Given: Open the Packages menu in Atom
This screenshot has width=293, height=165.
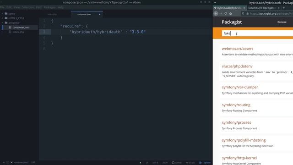Looking at the screenshot, I should click(49, 7).
